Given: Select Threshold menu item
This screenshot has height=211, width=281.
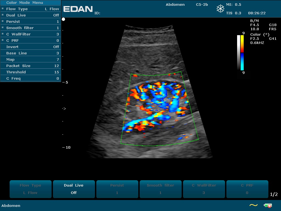Looking at the screenshot, I should click(x=30, y=72).
